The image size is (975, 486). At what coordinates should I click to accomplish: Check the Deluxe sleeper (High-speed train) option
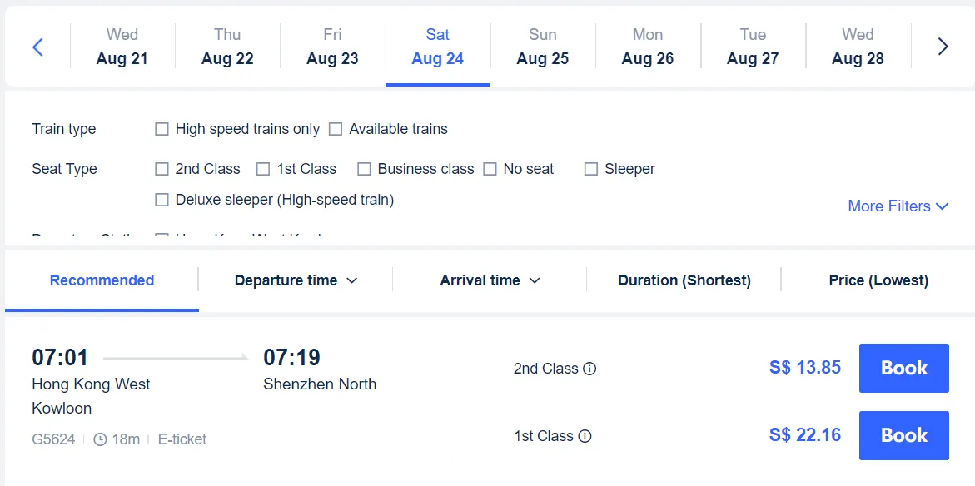[x=162, y=200]
